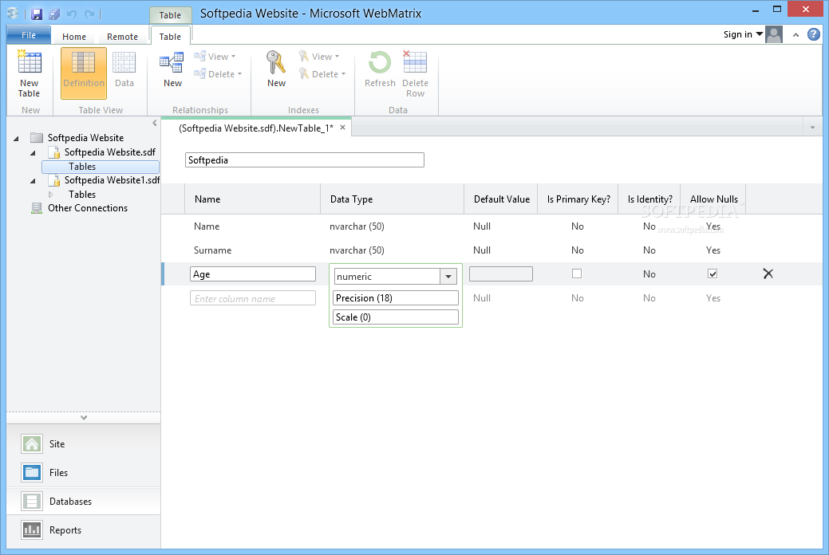Select the Definition table view button
The height and width of the screenshot is (555, 829).
click(84, 73)
